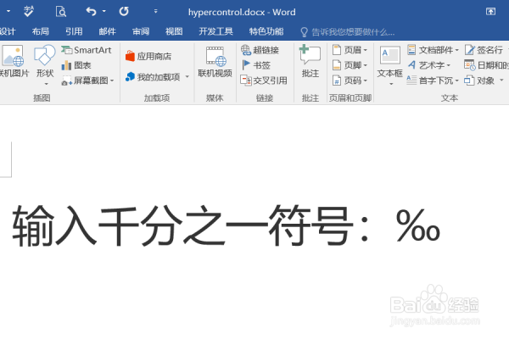The height and width of the screenshot is (339, 509).
Task: Open print preview from quick access toolbar
Action: 61,12
